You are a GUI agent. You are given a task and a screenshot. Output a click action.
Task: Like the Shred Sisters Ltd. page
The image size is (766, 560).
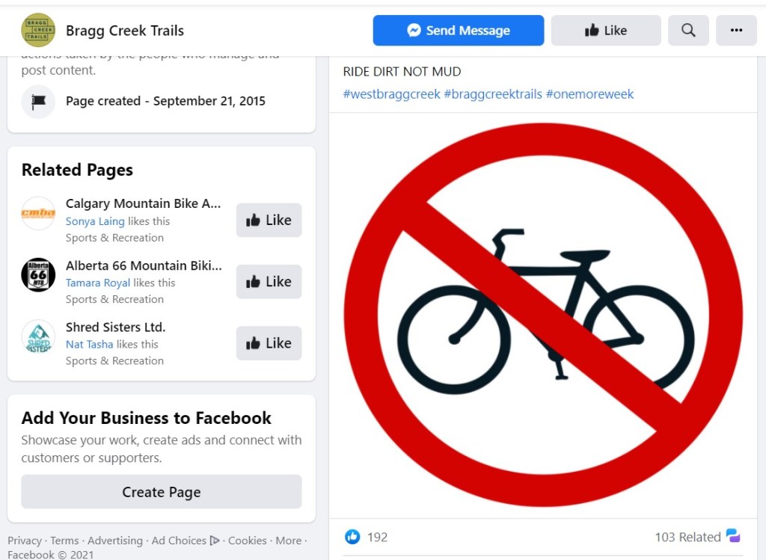(x=269, y=343)
